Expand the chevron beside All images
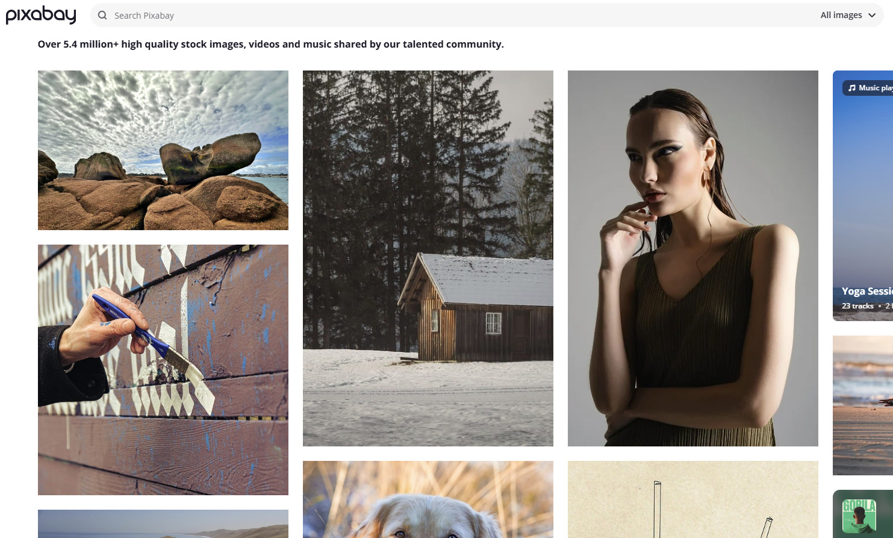Viewport: 893px width, 538px height. [x=872, y=16]
